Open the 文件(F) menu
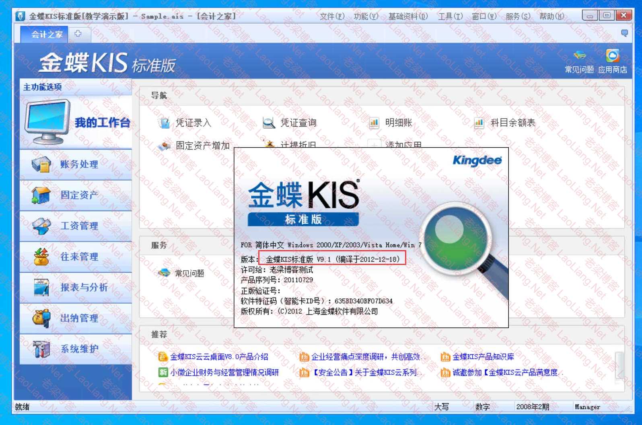Viewport: 642px width, 425px height. point(332,16)
